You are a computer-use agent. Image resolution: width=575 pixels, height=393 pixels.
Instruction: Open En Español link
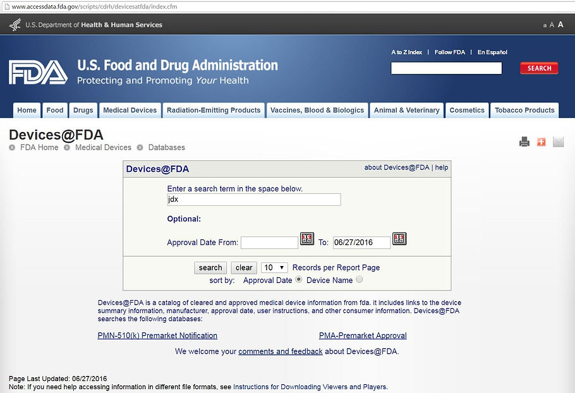click(492, 52)
